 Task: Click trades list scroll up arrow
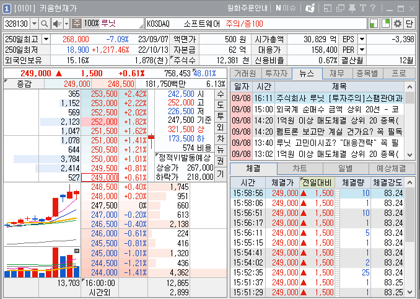pos(409,182)
